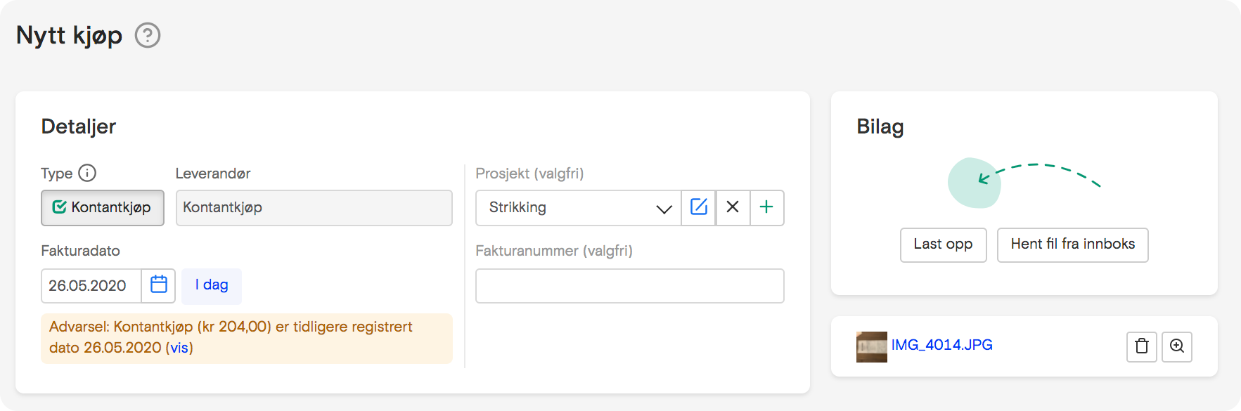Delete IMG_4014.JPG with the trash icon

point(1142,346)
